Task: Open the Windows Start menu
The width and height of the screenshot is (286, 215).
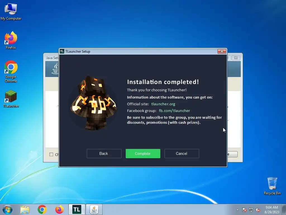Action: pyautogui.click(x=8, y=209)
